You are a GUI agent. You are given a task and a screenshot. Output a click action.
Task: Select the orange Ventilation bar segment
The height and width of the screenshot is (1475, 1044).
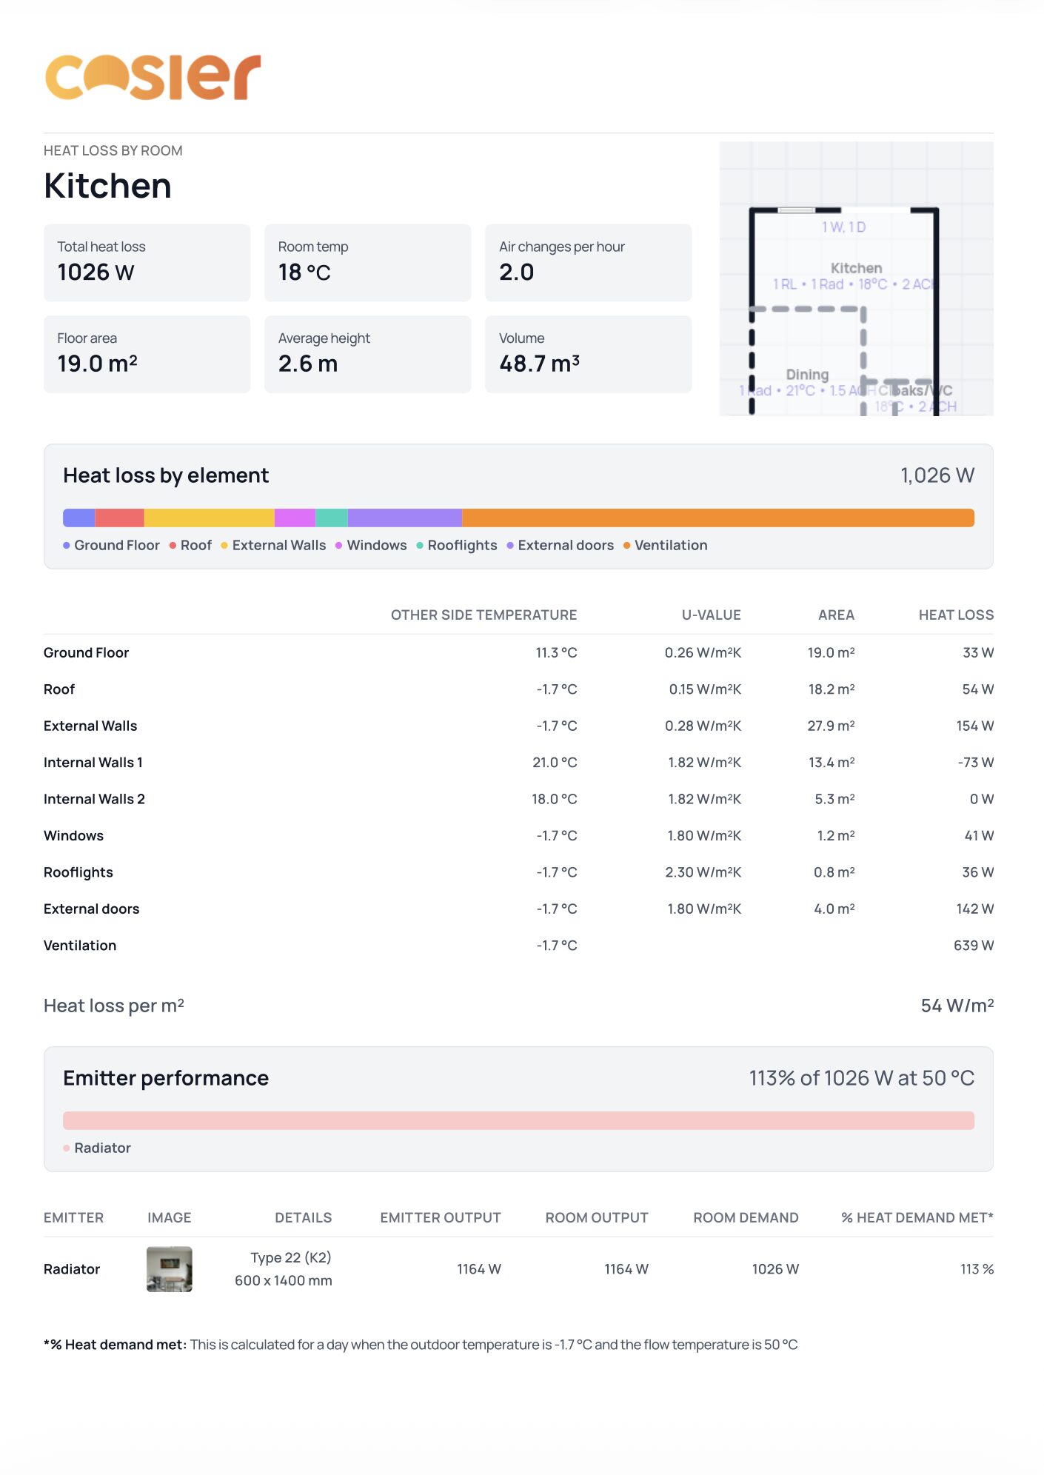coord(717,518)
